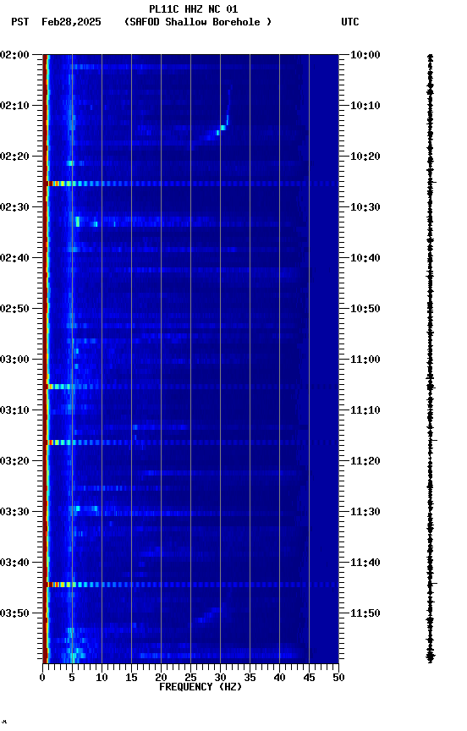
Task: Click the 20 Hz frequency axis label
Action: (161, 678)
